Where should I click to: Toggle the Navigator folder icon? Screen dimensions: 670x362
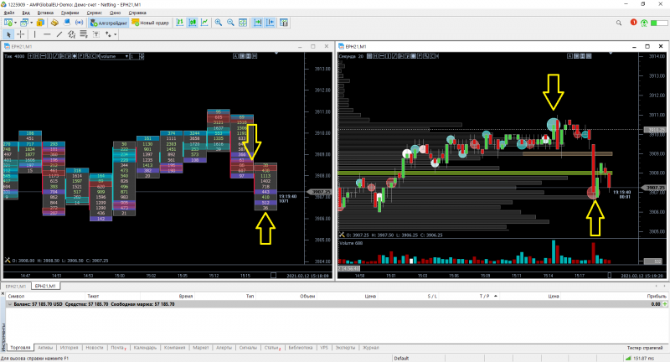[x=54, y=23]
